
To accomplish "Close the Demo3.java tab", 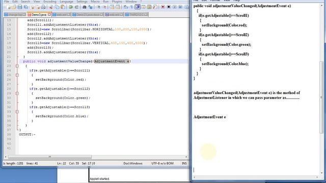I will coord(49,14).
